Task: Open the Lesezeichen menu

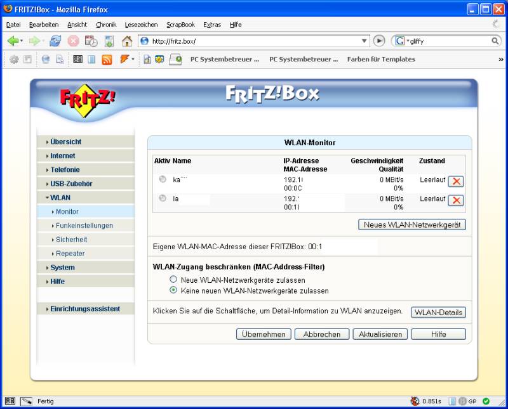Action: tap(141, 25)
